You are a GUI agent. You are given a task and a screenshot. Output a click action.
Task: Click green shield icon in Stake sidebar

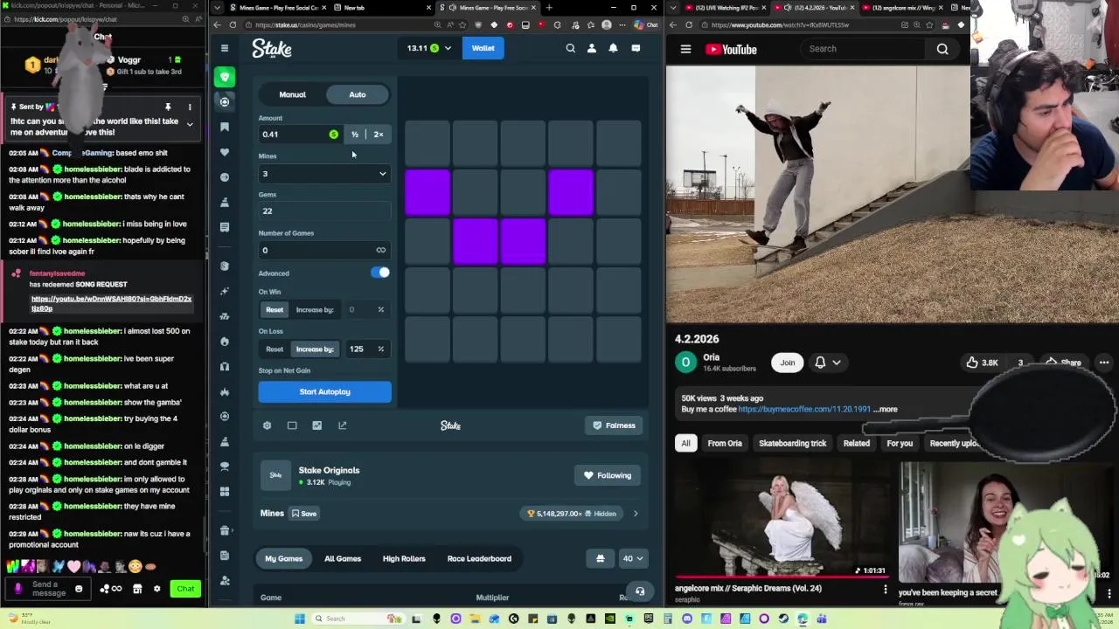click(225, 77)
